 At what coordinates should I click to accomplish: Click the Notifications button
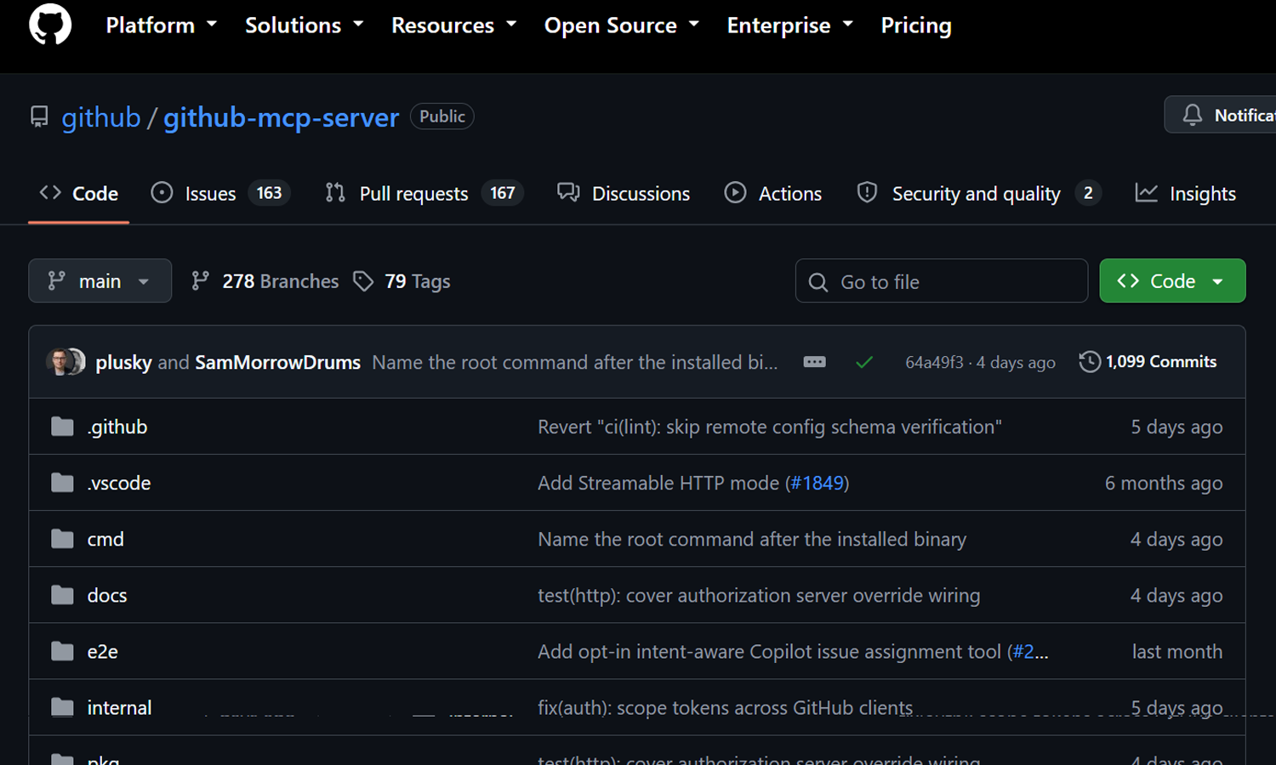click(1221, 115)
